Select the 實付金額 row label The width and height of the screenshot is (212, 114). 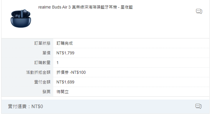[x=42, y=82]
